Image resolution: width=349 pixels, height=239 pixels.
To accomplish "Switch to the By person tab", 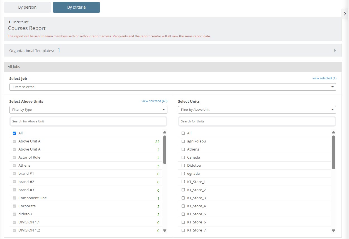I will [x=27, y=8].
